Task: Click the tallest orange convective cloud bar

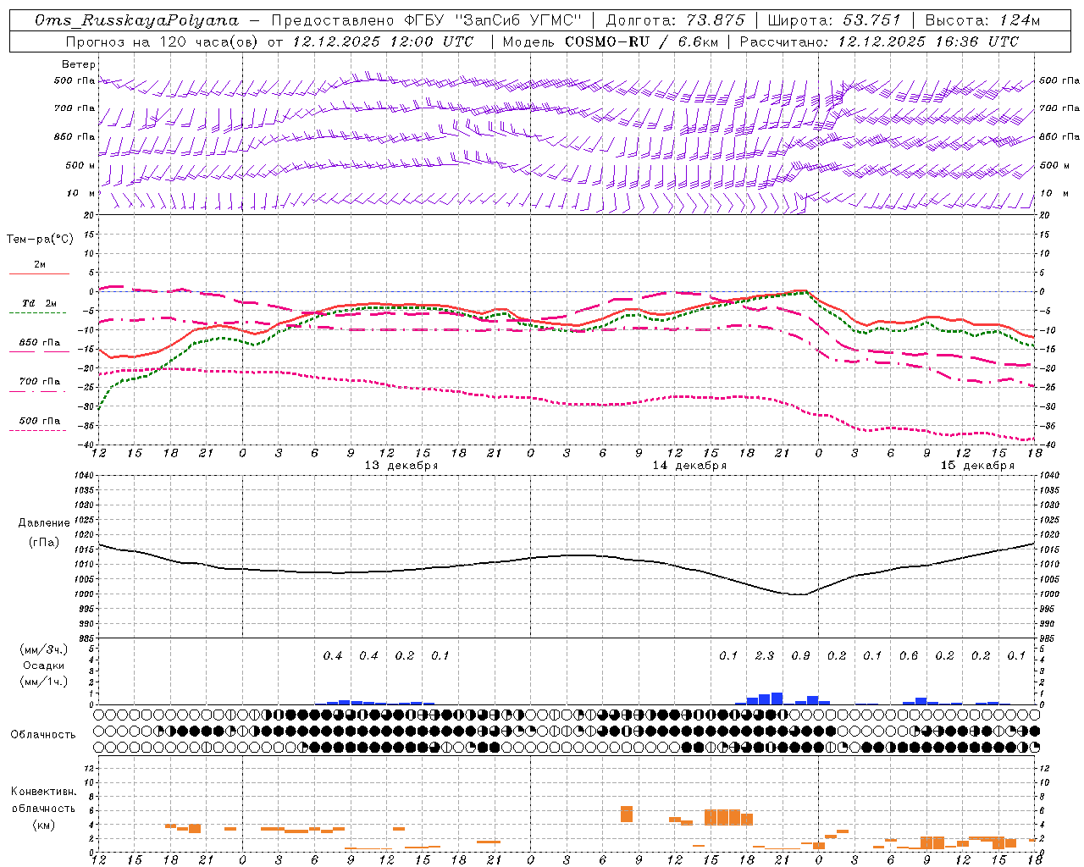Action: coord(627,814)
